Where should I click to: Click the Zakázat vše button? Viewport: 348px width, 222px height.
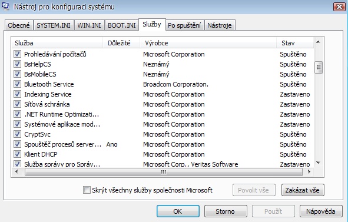click(303, 190)
